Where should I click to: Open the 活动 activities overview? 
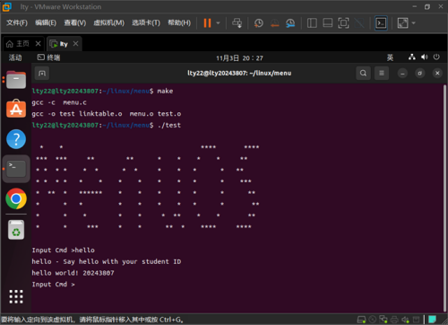[x=15, y=57]
